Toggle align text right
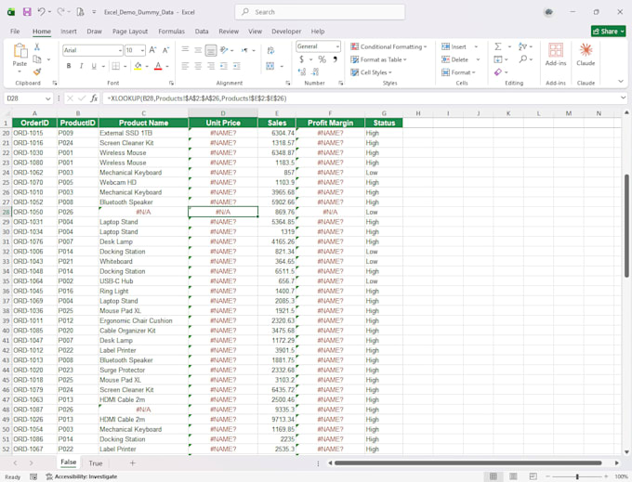Image resolution: width=632 pixels, height=482 pixels. [211, 66]
